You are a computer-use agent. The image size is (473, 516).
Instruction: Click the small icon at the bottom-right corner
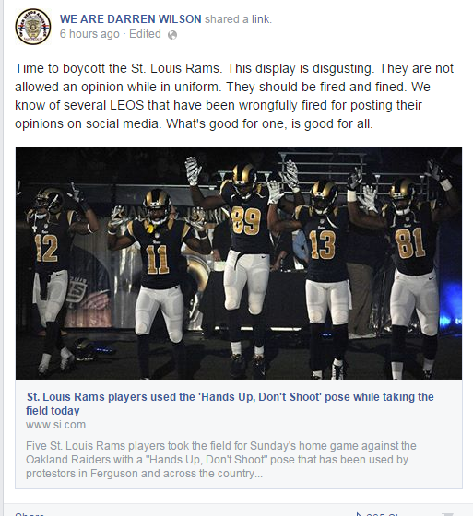point(447,514)
